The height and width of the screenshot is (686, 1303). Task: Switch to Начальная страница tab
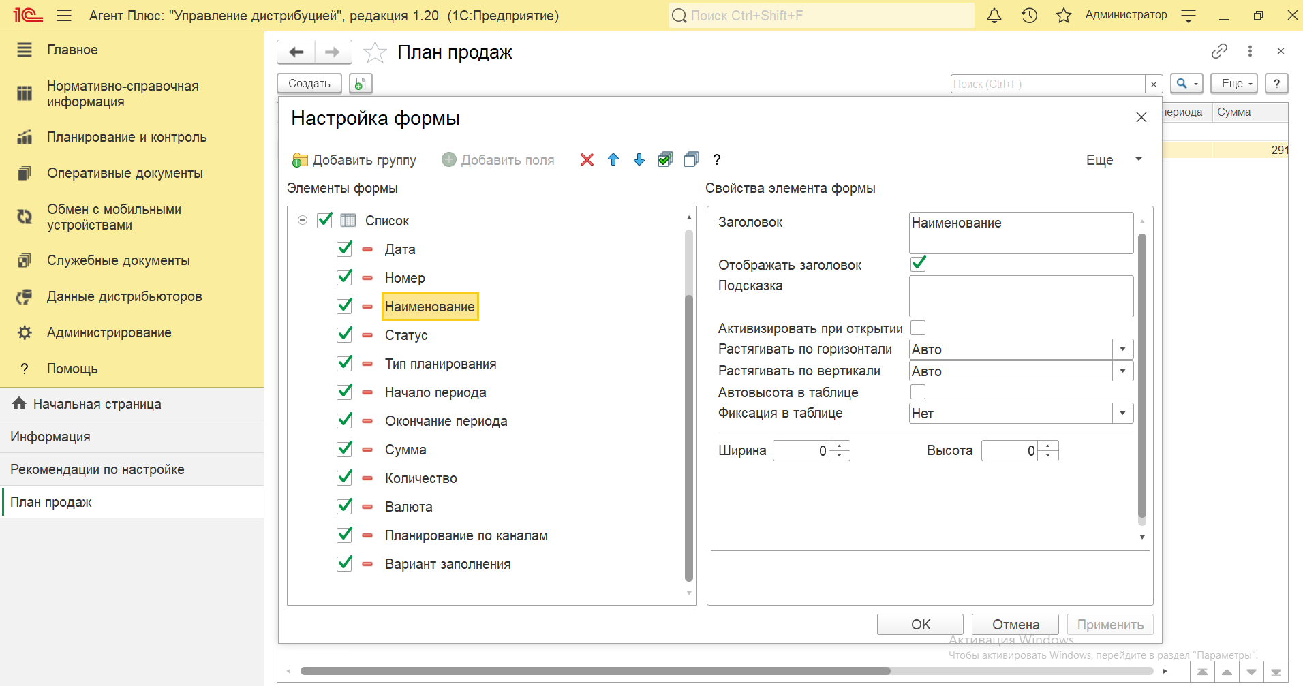[97, 404]
